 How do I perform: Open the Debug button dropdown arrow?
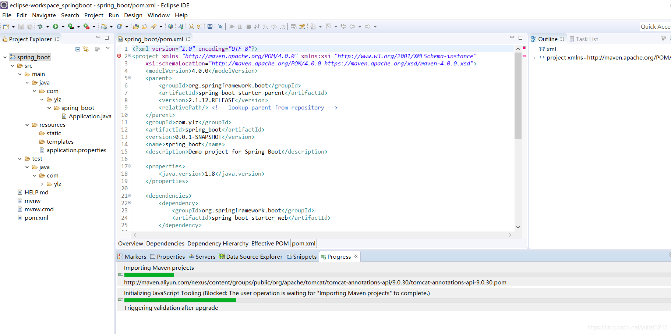[x=47, y=26]
